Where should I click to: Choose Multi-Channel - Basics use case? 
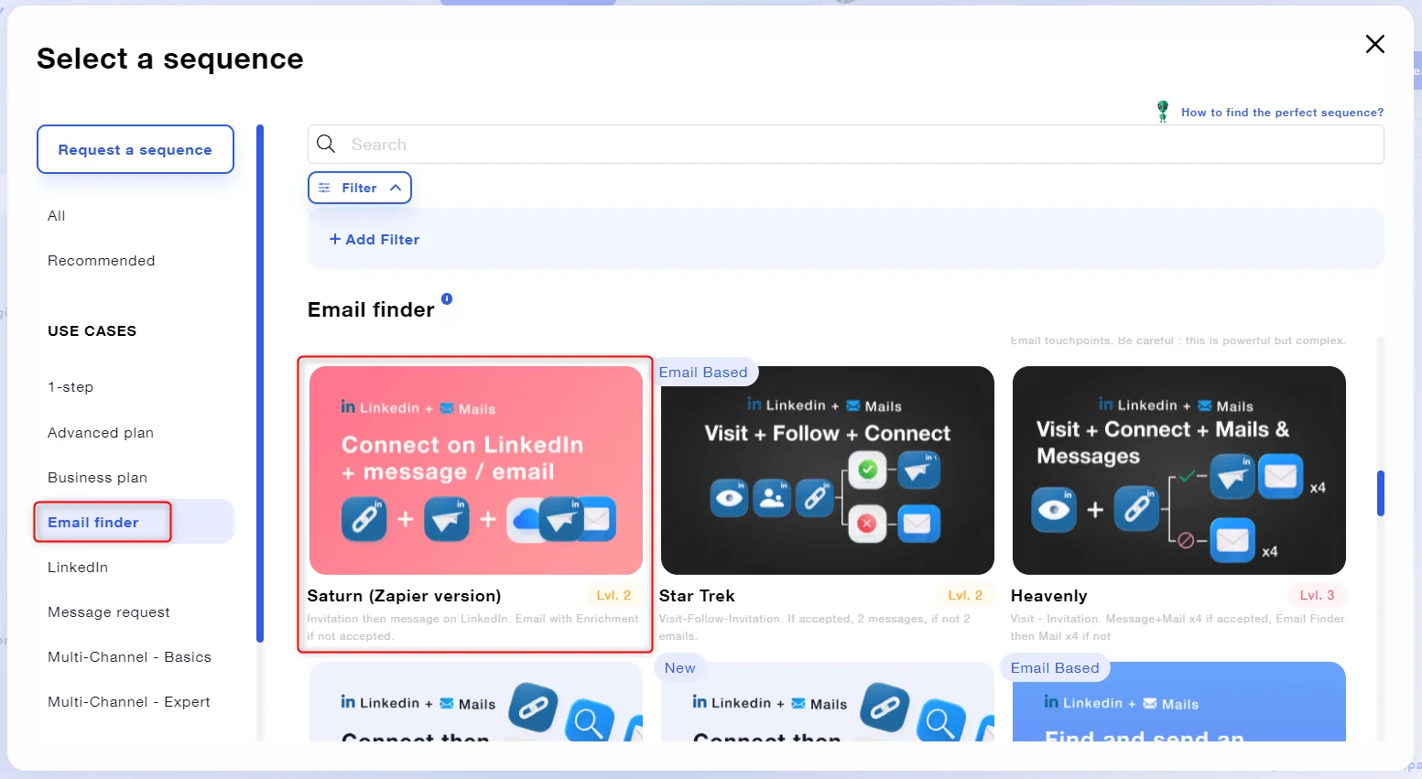coord(130,657)
